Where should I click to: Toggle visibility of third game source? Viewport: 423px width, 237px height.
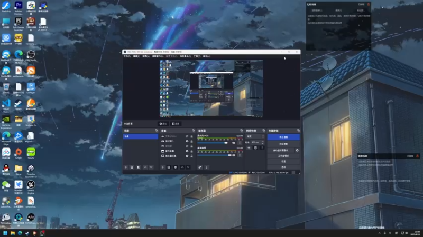tap(187, 146)
